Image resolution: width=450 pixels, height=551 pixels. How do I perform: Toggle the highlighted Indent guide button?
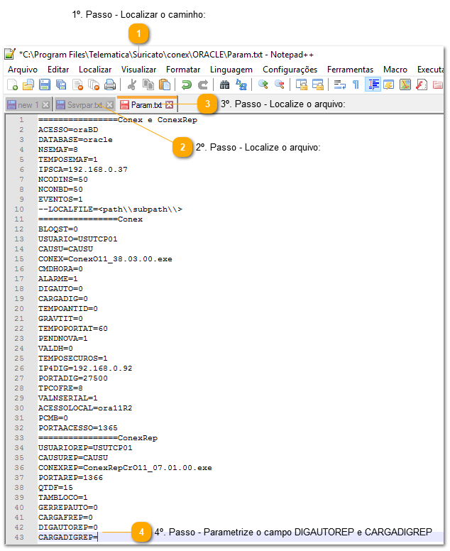373,84
